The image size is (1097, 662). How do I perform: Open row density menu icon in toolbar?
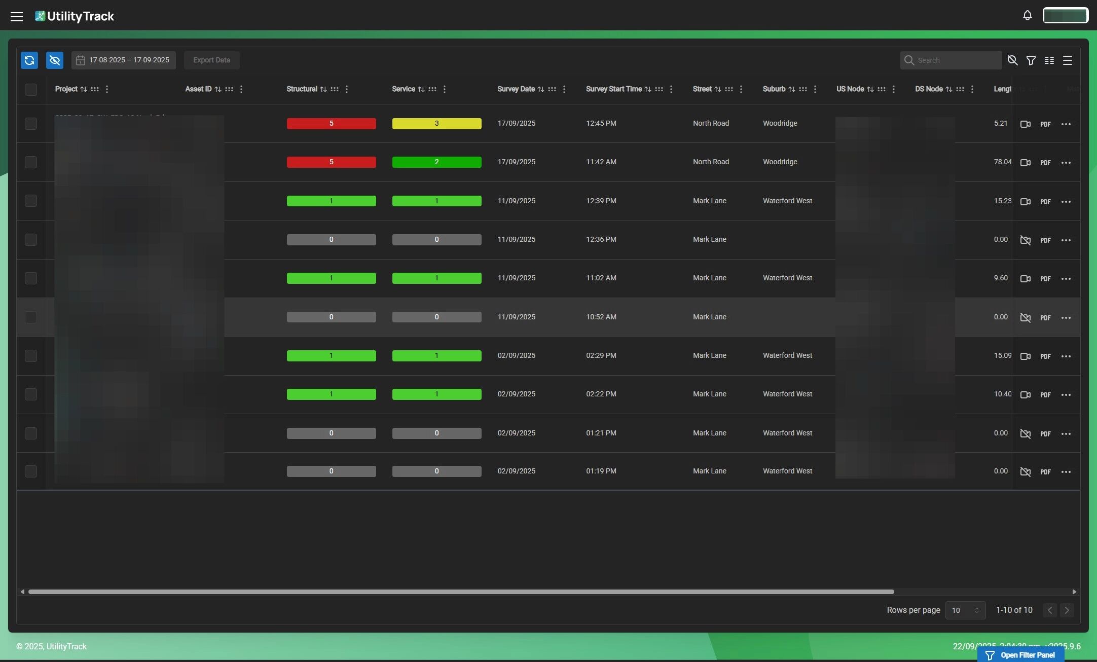(x=1067, y=60)
